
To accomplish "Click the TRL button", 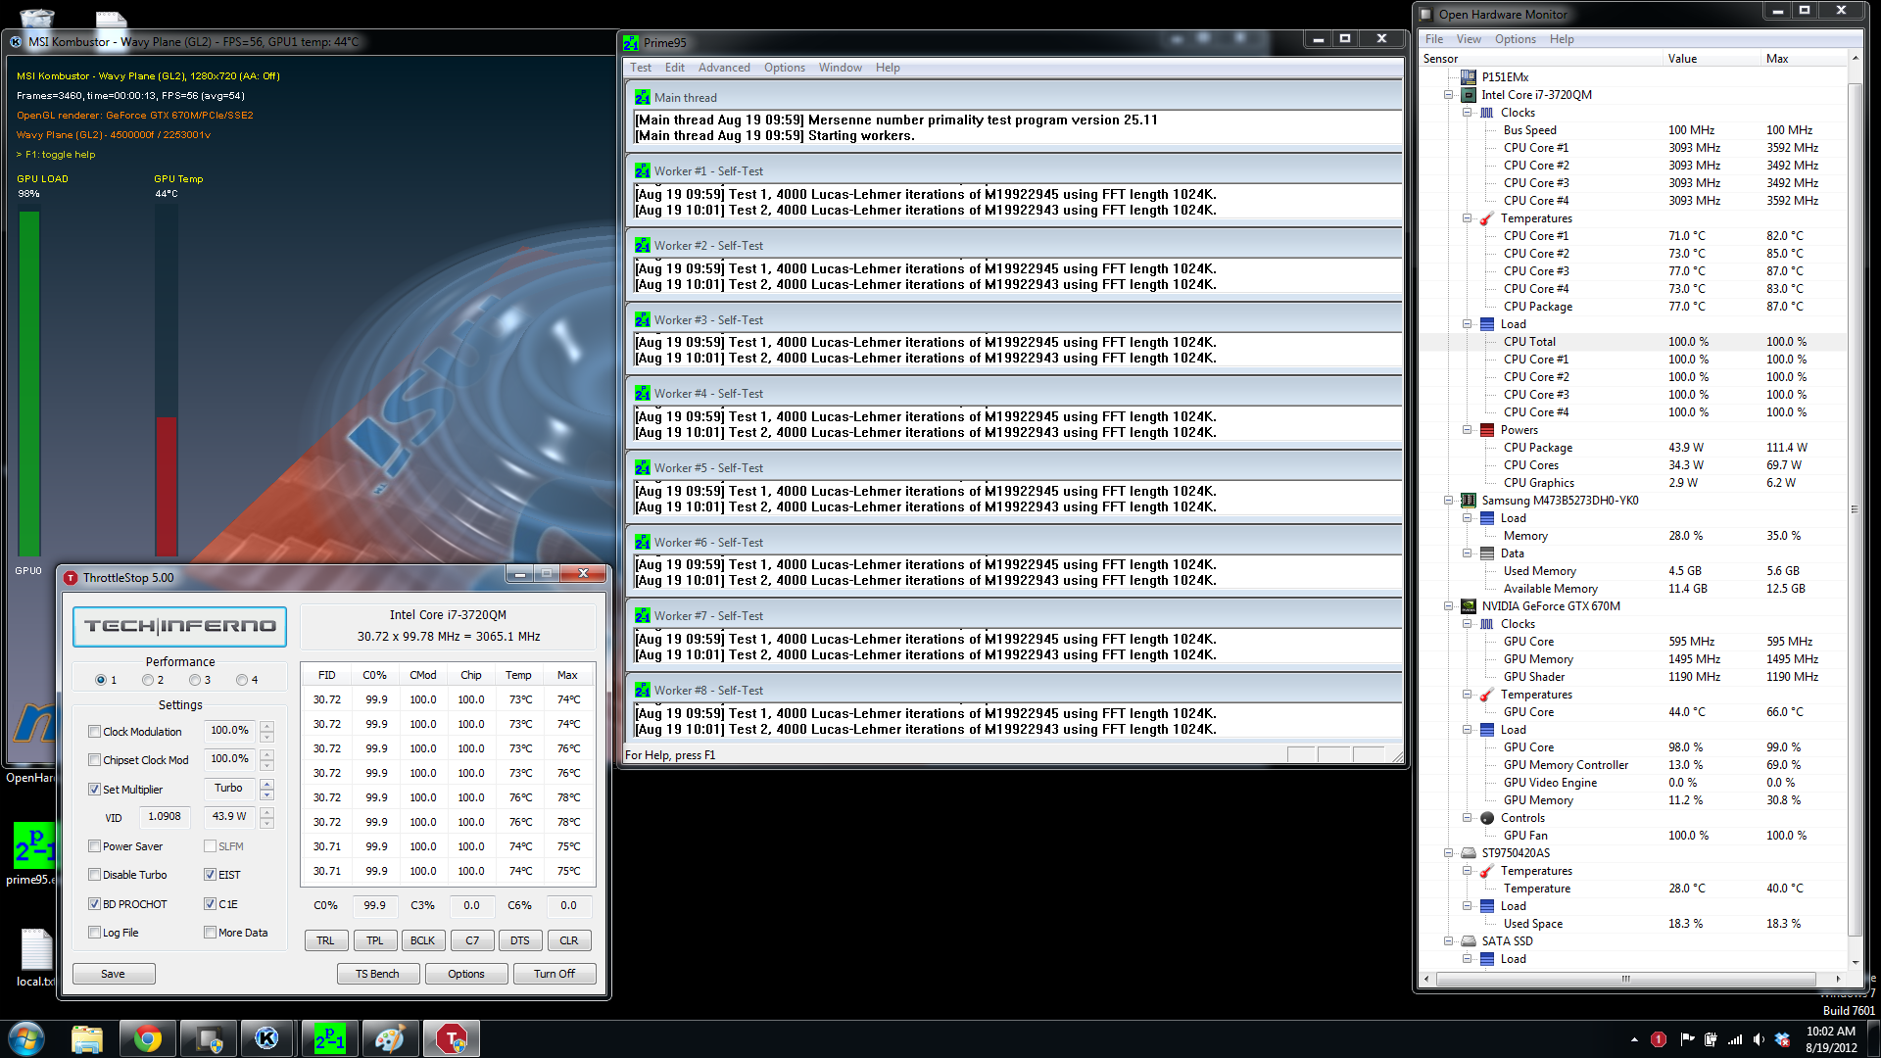I will (x=325, y=940).
